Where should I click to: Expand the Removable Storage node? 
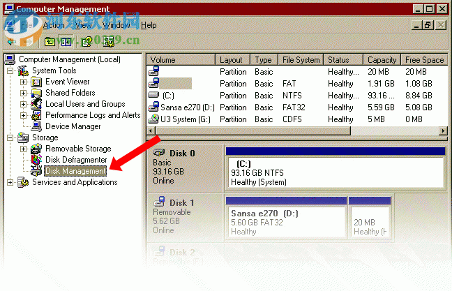[23, 149]
